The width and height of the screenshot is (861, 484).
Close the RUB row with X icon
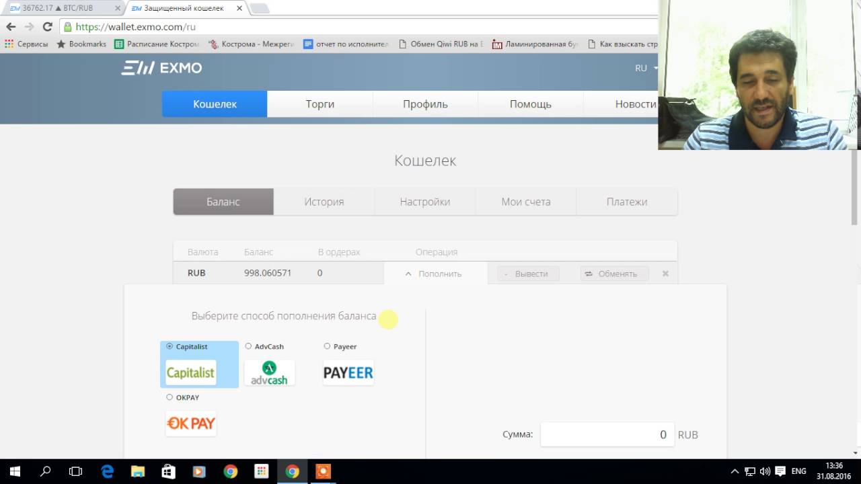665,274
